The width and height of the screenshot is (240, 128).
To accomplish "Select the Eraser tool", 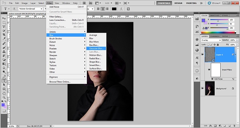I will coord(4,60).
